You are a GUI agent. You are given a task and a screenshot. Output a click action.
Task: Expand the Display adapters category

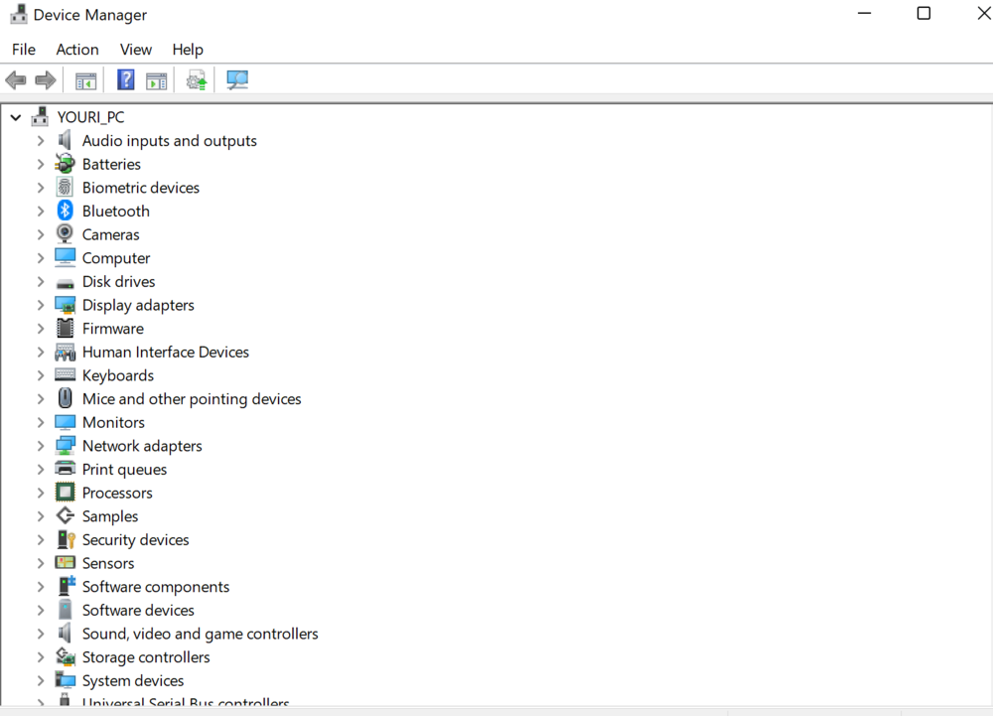41,305
